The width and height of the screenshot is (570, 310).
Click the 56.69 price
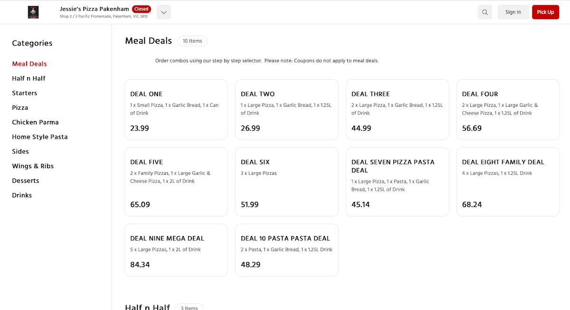click(472, 128)
